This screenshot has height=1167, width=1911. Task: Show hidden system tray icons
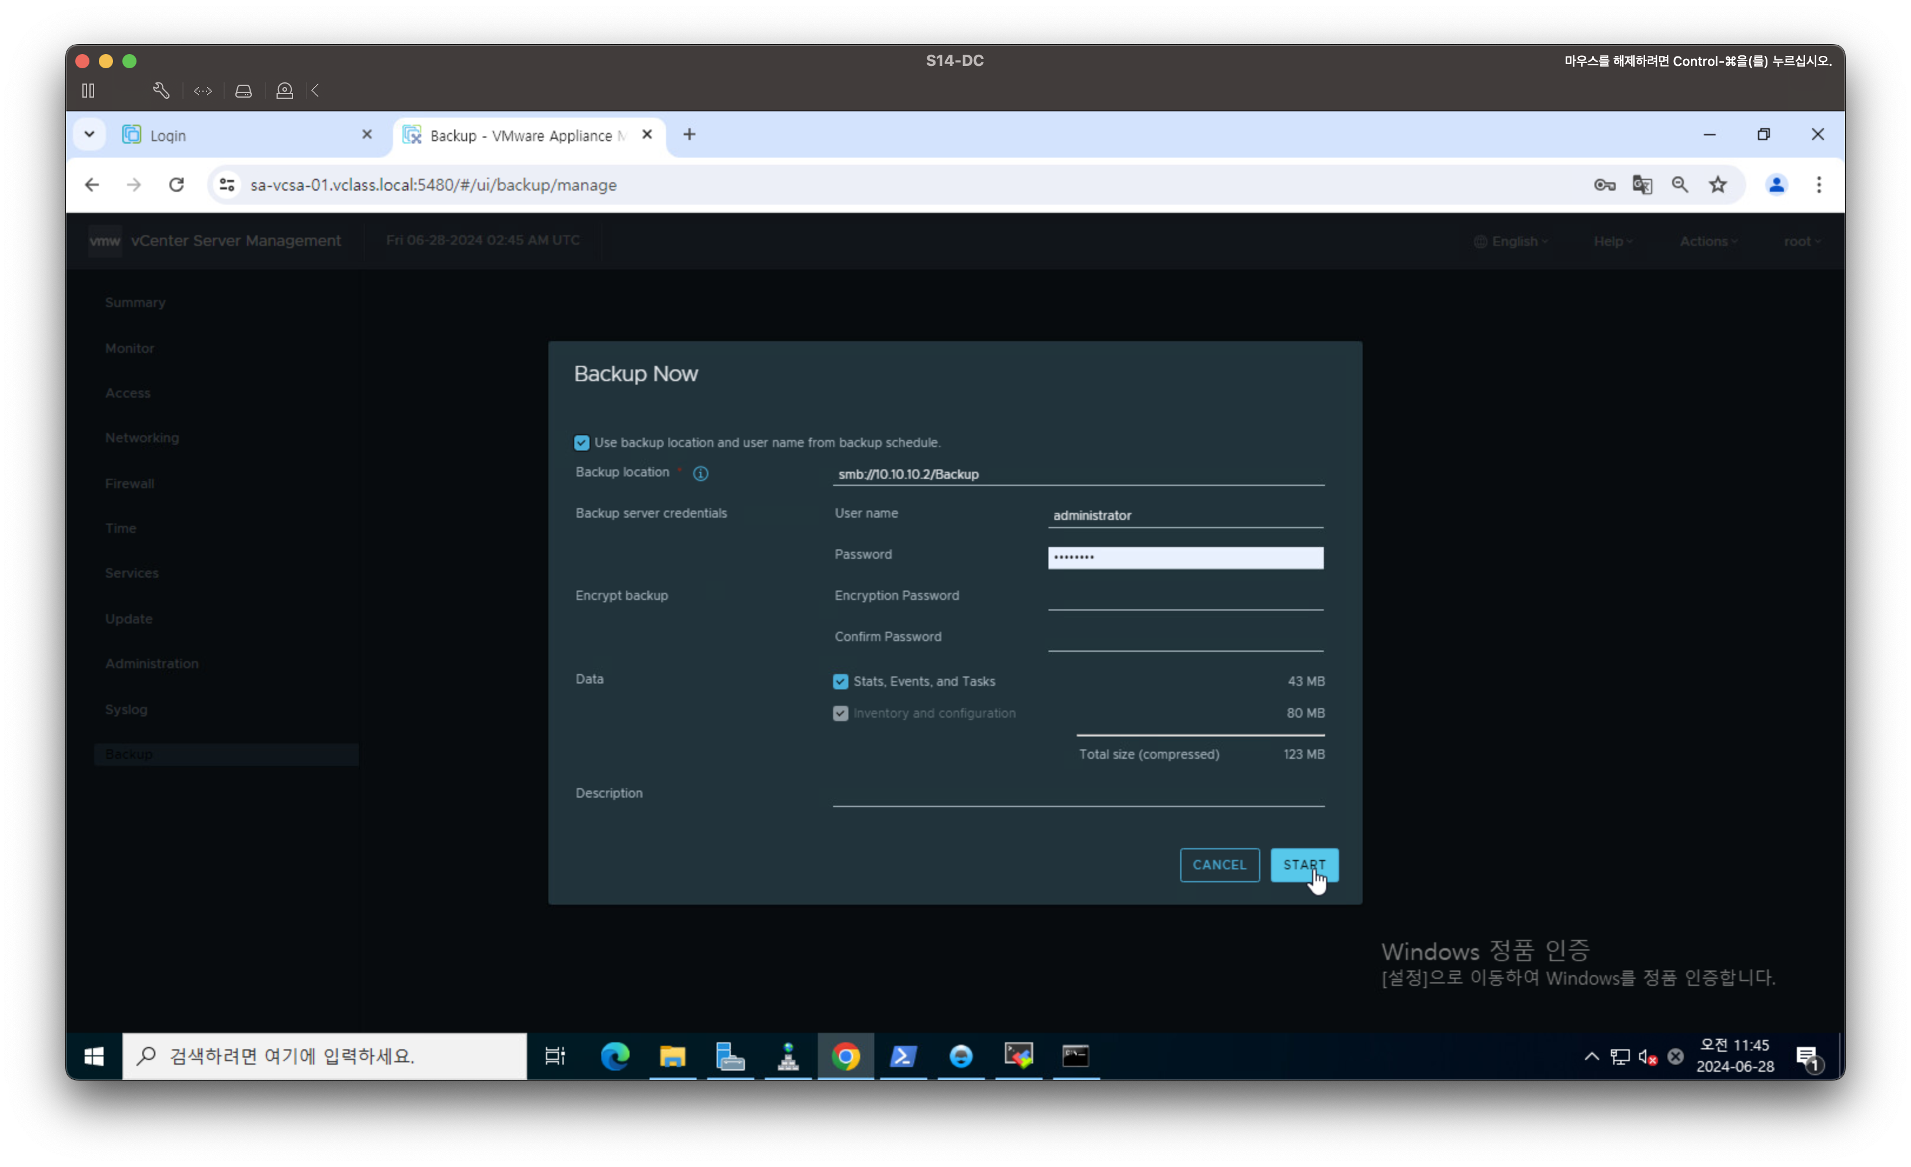pos(1592,1056)
